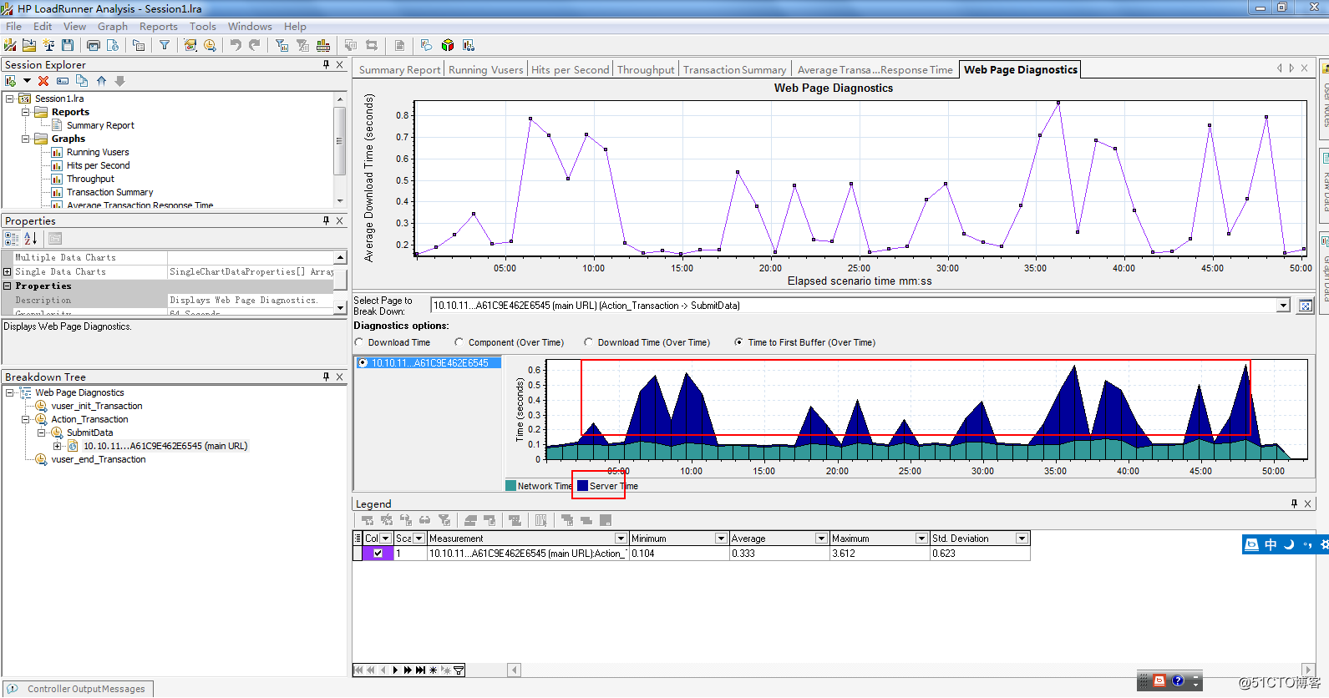Pin the Session Explorer panel
Screen dimensions: 1329x698
[326, 64]
